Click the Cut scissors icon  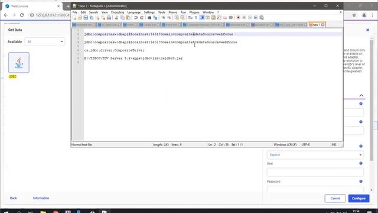(x=116, y=18)
